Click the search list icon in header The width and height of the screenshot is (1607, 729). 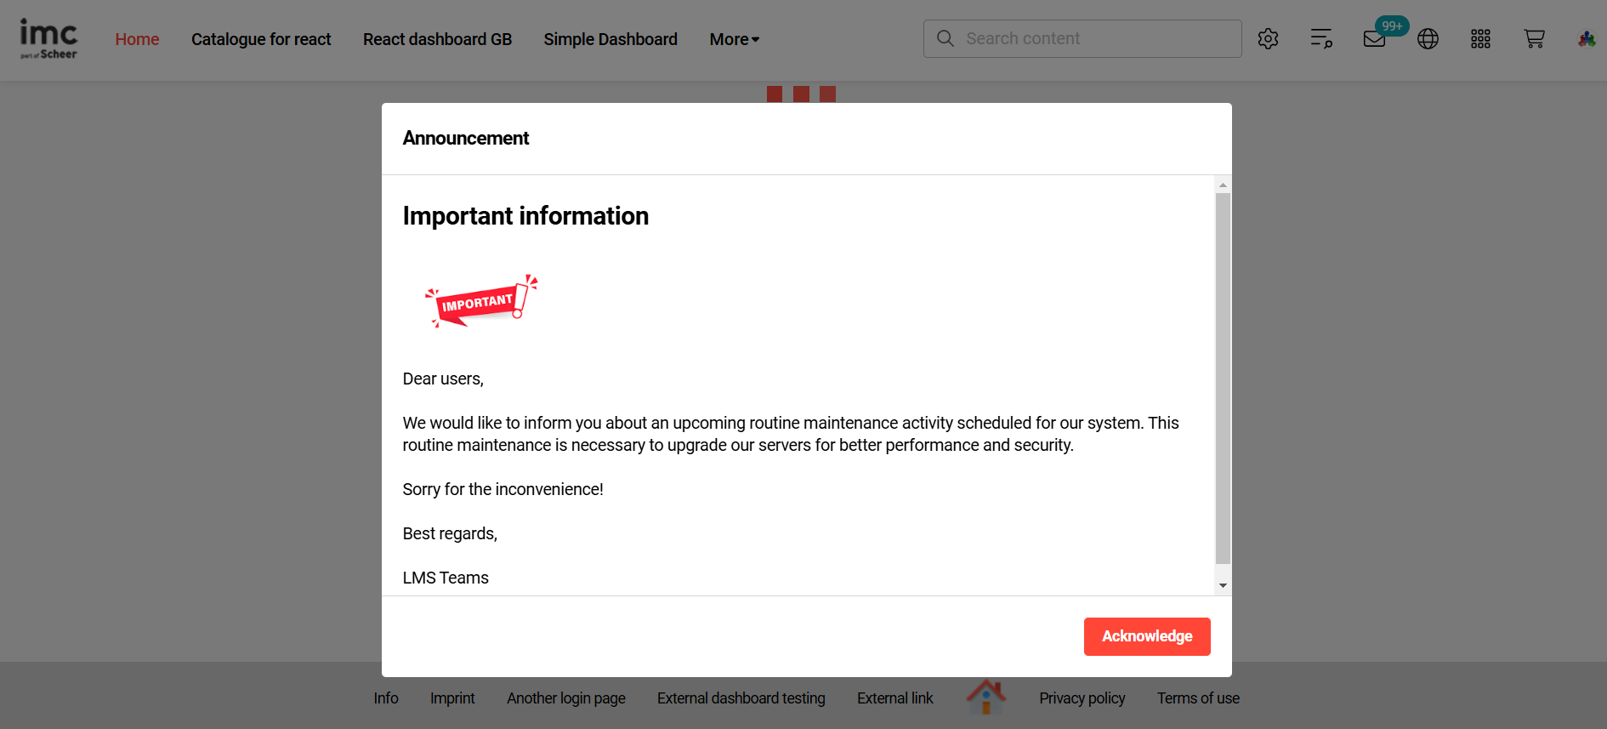click(x=1321, y=39)
